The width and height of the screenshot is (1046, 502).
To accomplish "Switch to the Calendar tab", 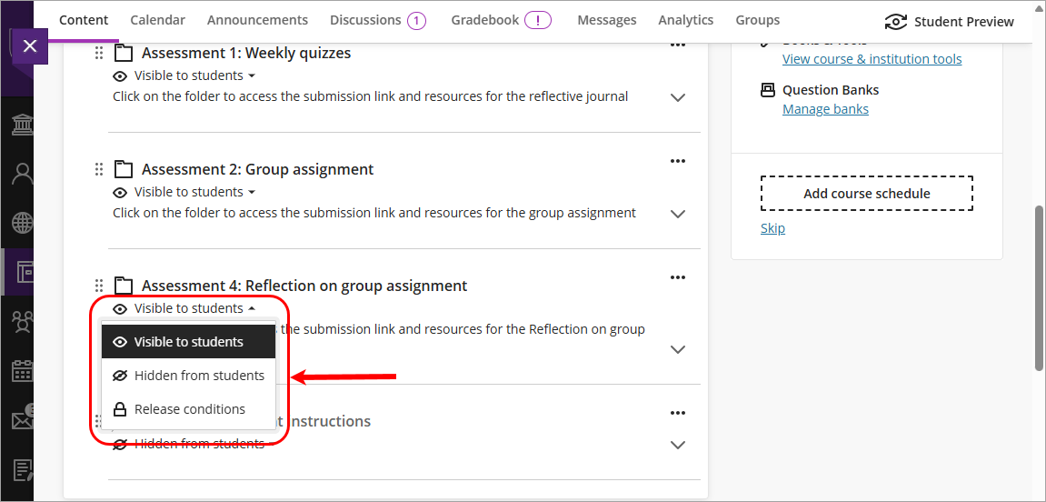I will pyautogui.click(x=157, y=20).
